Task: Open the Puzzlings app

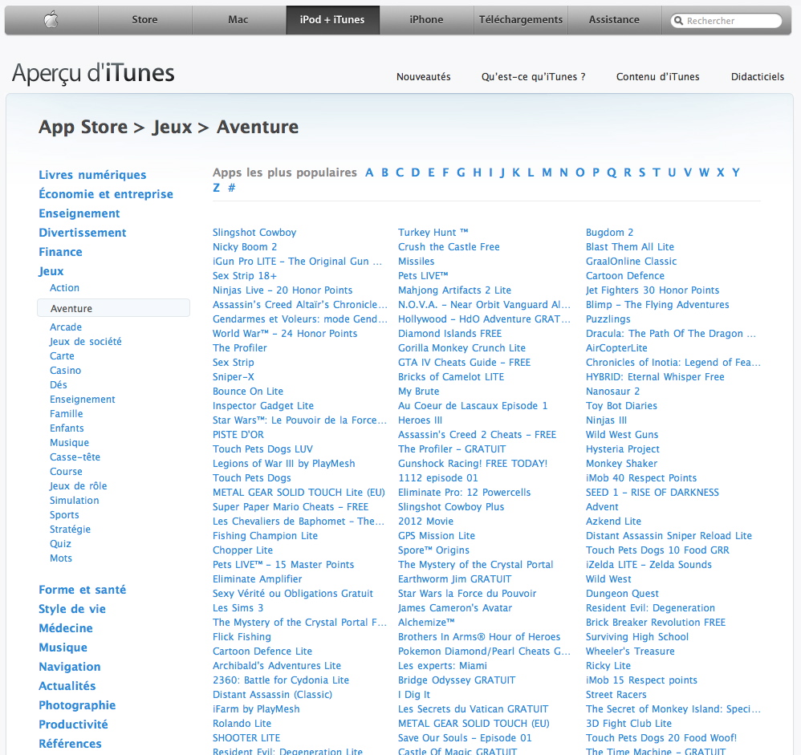Action: [x=608, y=319]
